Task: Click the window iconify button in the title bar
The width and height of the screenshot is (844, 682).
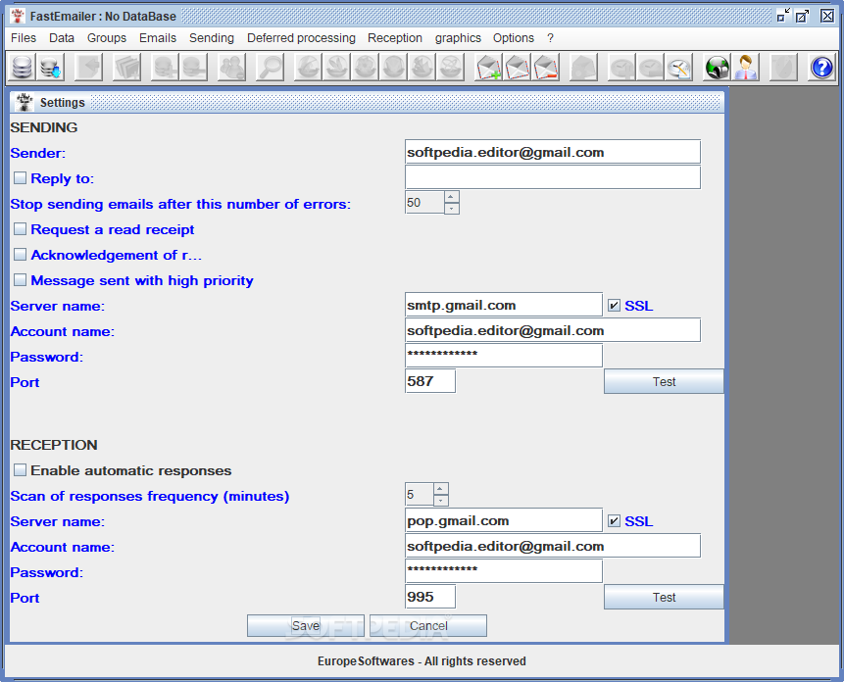Action: click(x=783, y=16)
